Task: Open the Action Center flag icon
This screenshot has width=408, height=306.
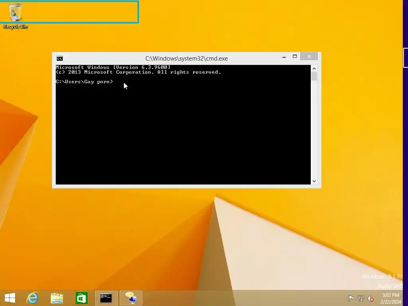Action: tap(351, 298)
